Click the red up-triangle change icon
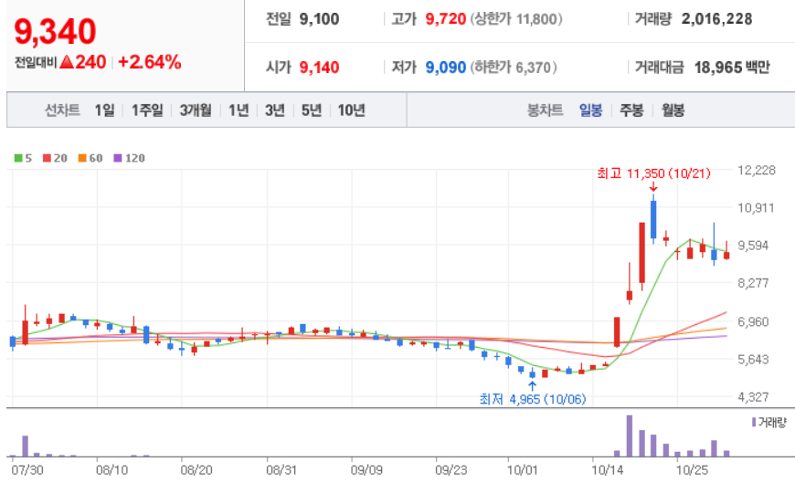Screen dimensions: 795x493 [x=67, y=62]
